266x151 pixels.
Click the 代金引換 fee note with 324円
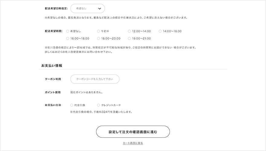(x=101, y=112)
